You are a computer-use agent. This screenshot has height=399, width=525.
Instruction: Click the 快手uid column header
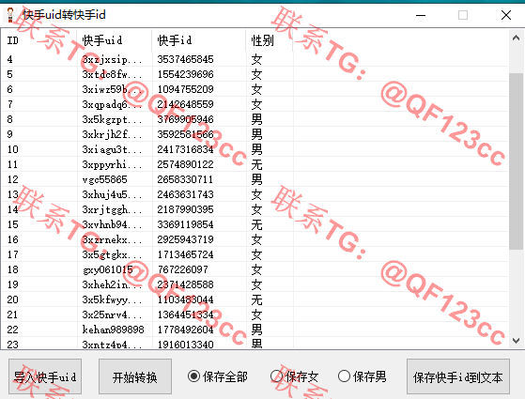click(115, 40)
